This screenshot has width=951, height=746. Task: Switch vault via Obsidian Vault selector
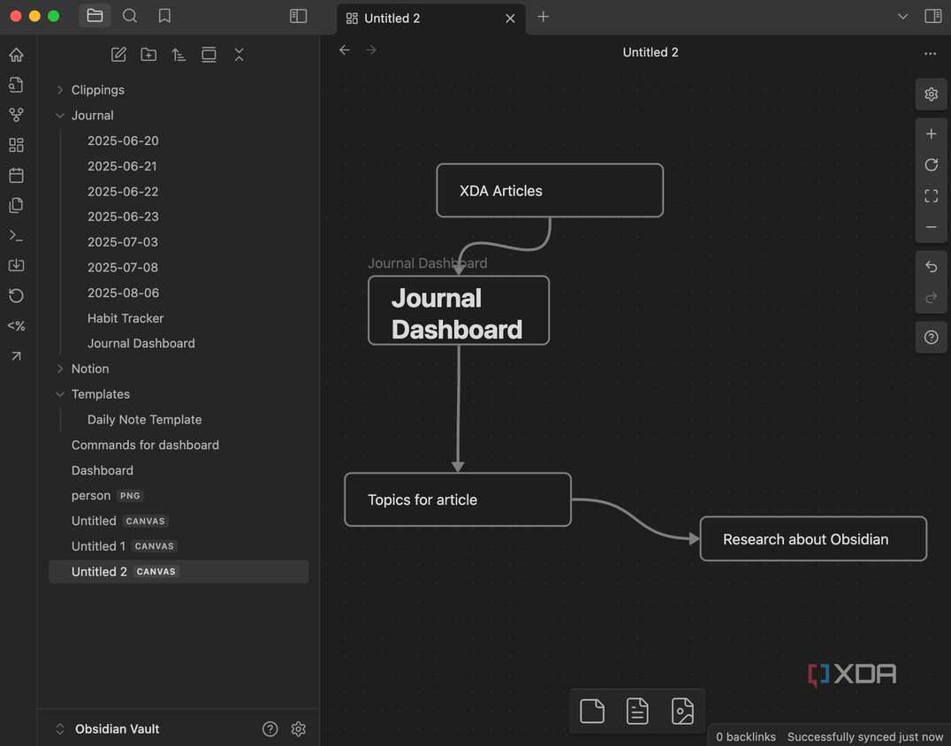(x=110, y=729)
